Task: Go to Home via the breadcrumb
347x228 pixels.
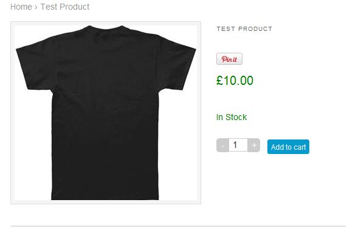Action: (21, 7)
